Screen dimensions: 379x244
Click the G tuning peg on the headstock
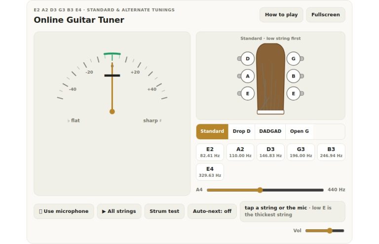pos(294,58)
